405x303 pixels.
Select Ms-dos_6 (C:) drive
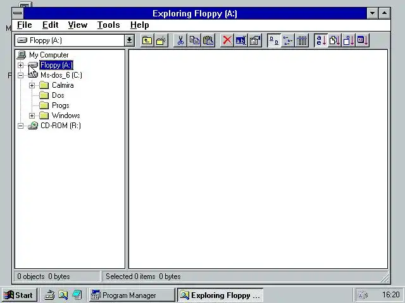(61, 75)
